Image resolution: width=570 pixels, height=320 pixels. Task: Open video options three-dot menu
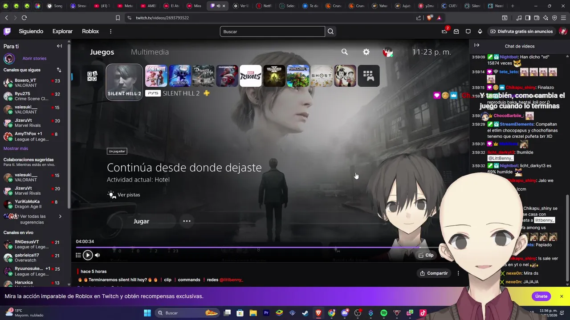pyautogui.click(x=458, y=273)
